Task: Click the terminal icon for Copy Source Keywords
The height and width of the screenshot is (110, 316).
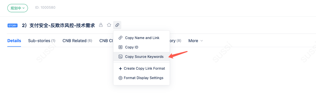Action: 120,57
